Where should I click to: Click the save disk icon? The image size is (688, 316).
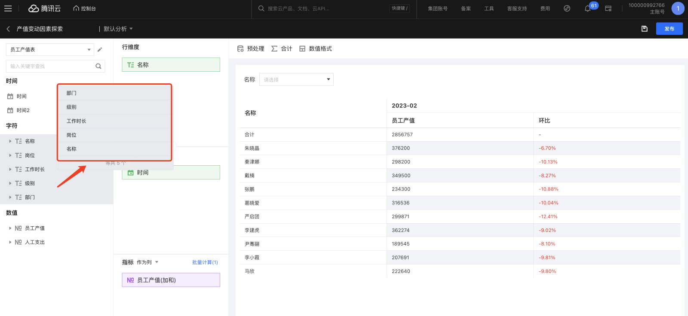click(x=644, y=29)
